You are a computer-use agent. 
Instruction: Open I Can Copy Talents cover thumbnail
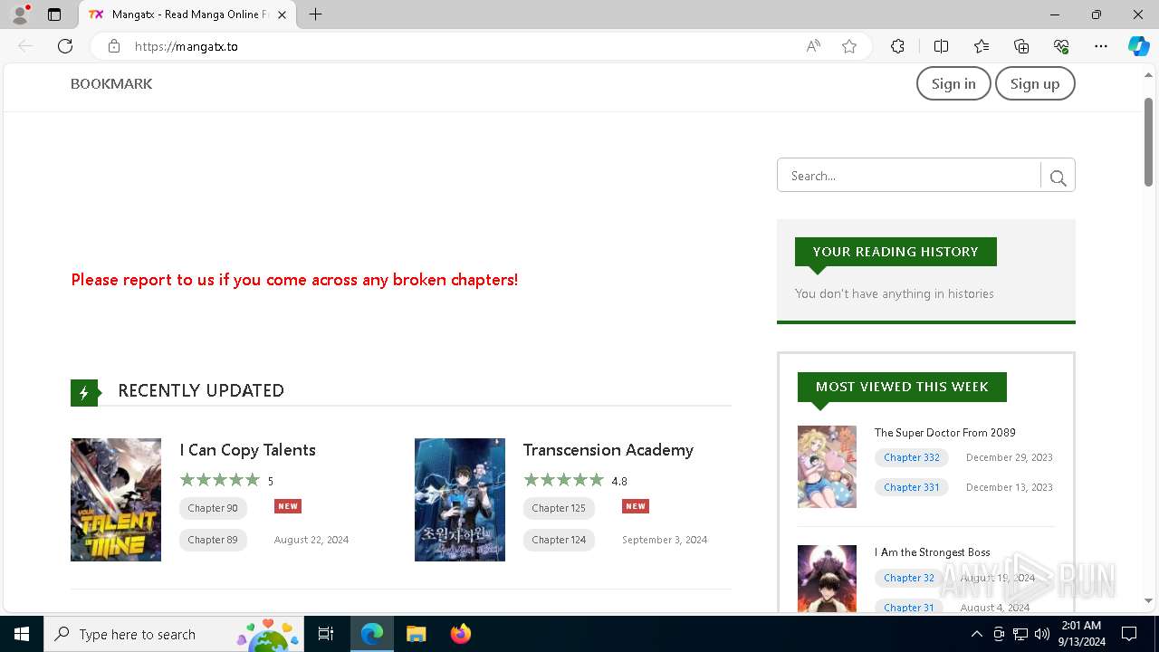[x=116, y=500]
